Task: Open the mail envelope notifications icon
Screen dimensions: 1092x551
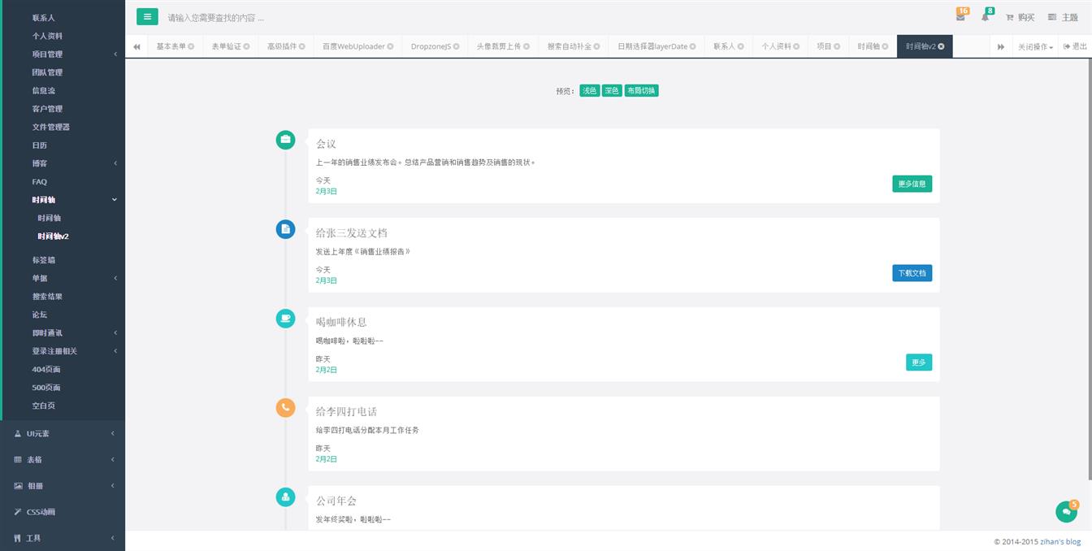Action: coord(960,17)
